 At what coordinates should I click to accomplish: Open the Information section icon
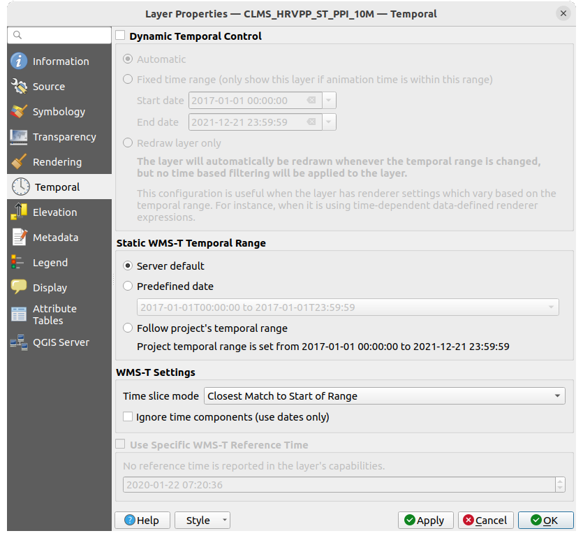coord(19,61)
